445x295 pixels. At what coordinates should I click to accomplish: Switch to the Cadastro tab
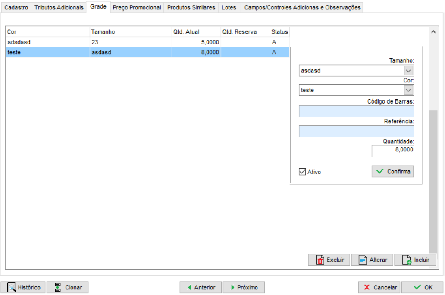(16, 8)
